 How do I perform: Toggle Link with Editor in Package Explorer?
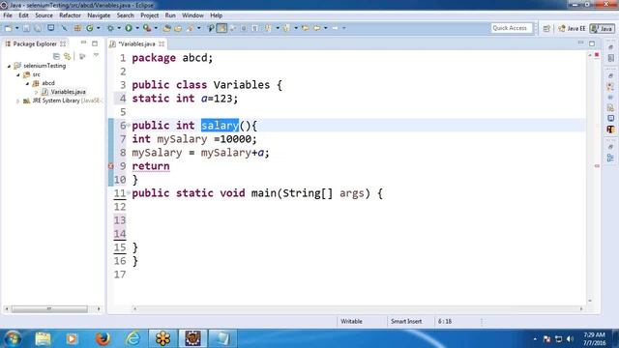point(68,56)
